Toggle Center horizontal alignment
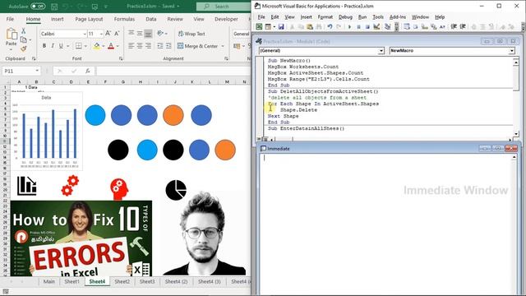 (140, 46)
